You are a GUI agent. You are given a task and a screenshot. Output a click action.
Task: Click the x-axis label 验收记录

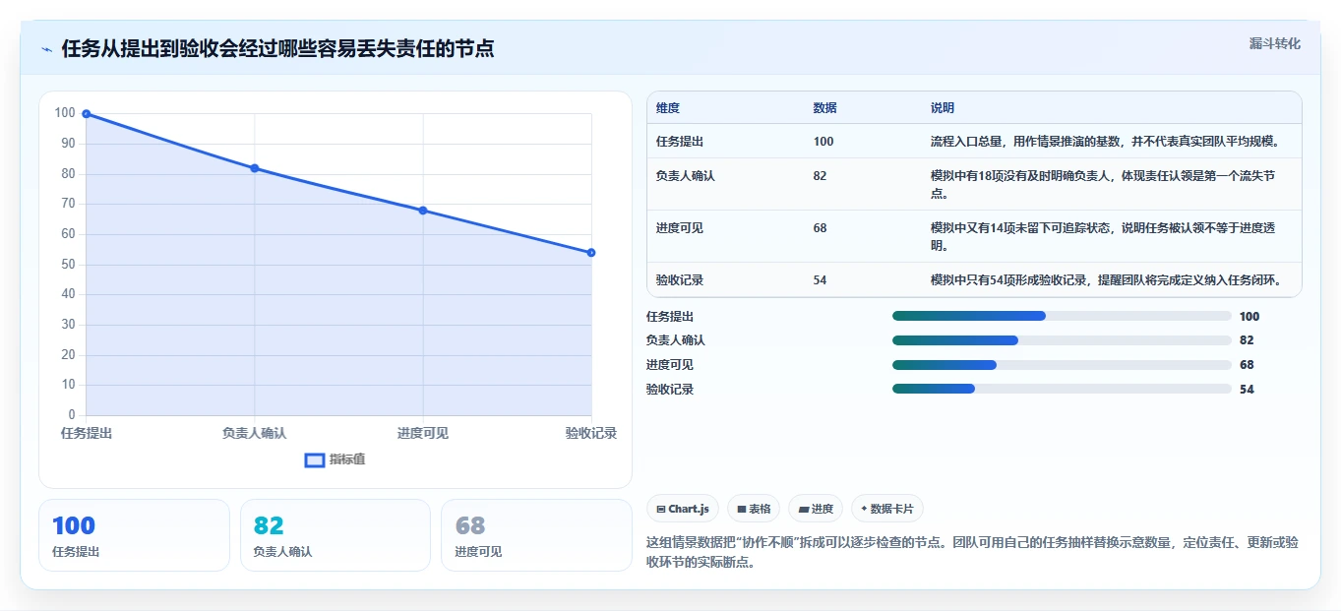click(591, 433)
